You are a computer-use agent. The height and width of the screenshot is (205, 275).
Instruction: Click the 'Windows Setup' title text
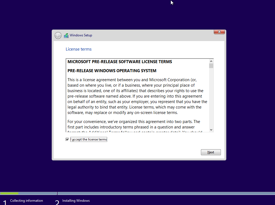[x=81, y=35]
